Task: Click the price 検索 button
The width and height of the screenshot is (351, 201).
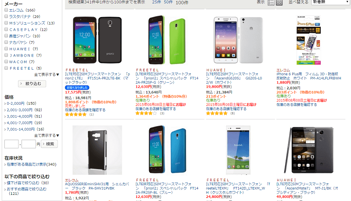Action: click(49, 144)
